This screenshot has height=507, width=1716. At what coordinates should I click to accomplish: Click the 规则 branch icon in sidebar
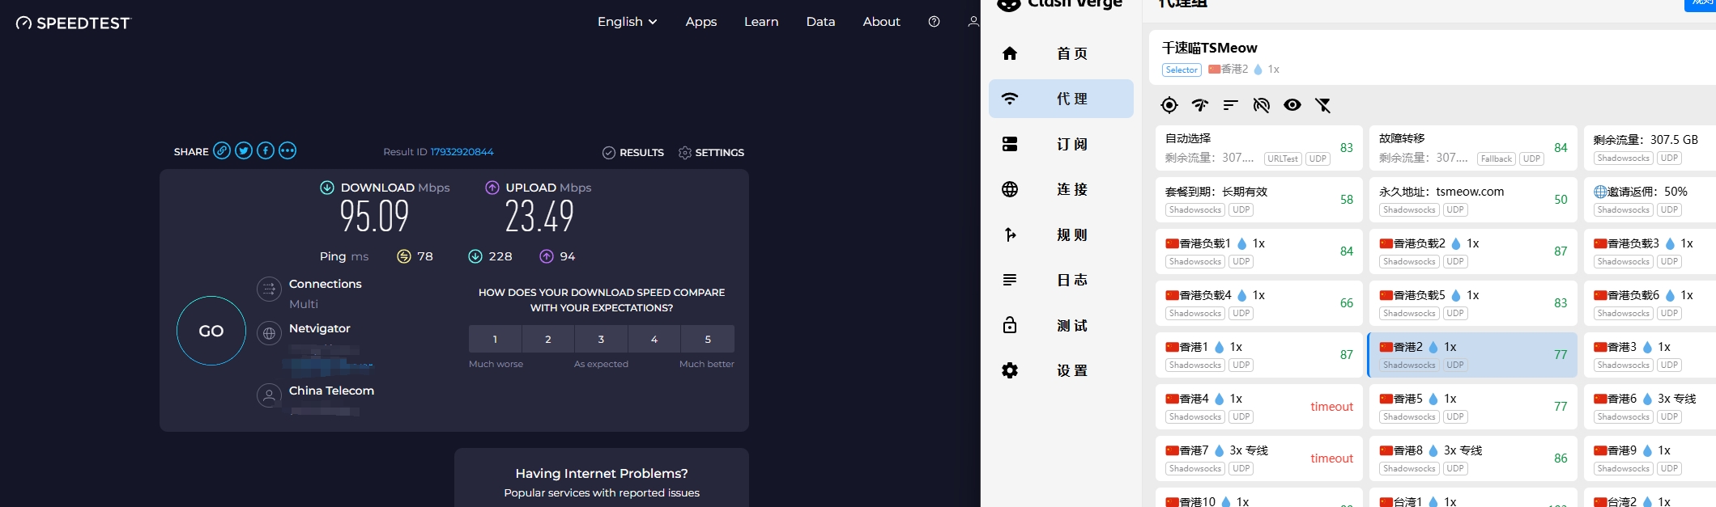1010,234
